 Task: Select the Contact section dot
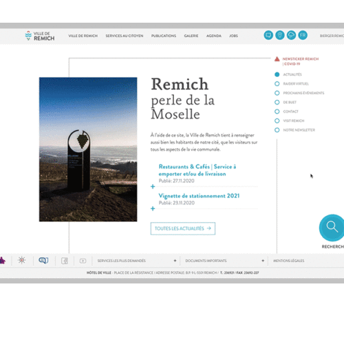[277, 111]
